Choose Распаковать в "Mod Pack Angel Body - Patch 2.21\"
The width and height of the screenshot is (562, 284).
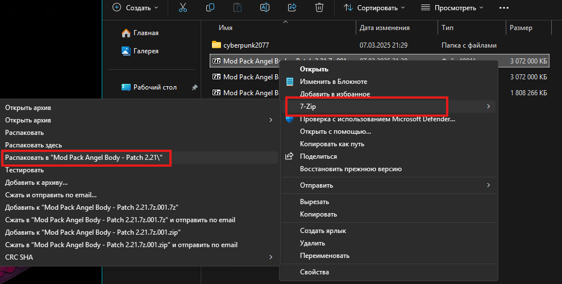pyautogui.click(x=88, y=158)
